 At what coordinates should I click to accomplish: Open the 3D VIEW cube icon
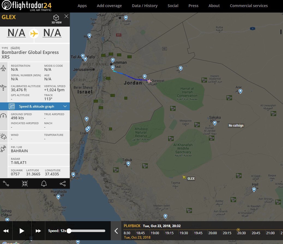tap(56, 18)
